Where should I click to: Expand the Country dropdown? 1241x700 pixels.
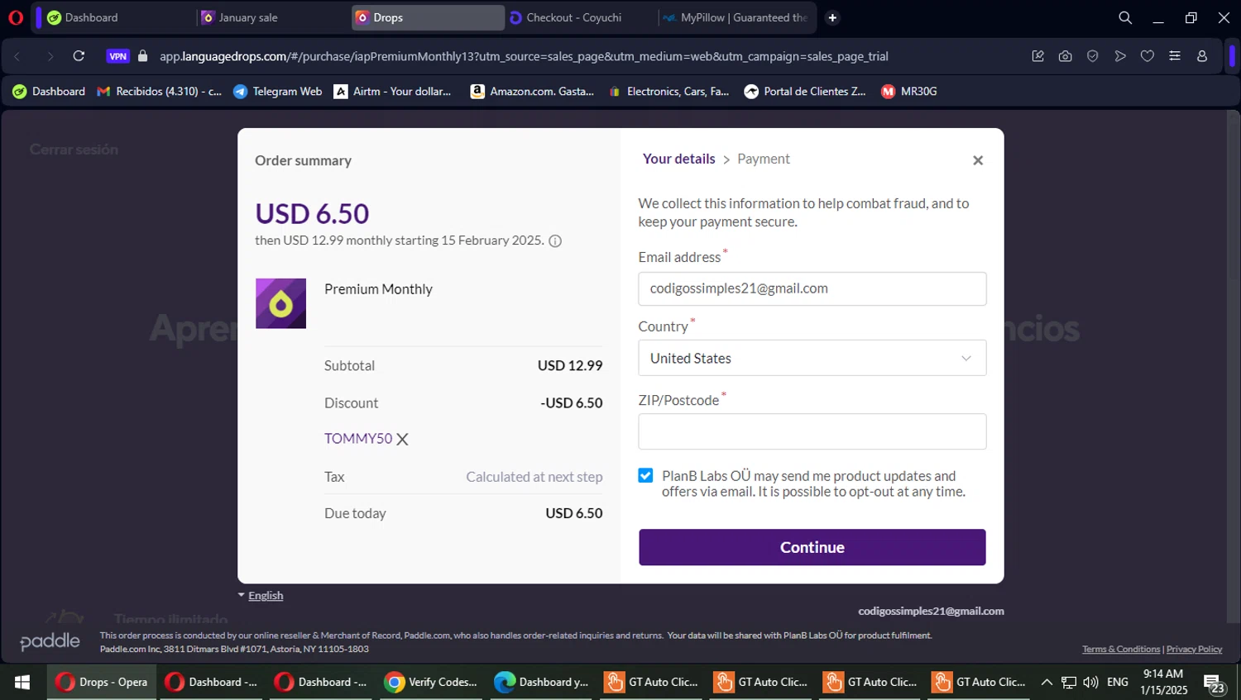pos(812,358)
